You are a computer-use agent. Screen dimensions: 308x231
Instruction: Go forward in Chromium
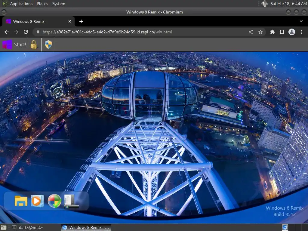pyautogui.click(x=16, y=32)
